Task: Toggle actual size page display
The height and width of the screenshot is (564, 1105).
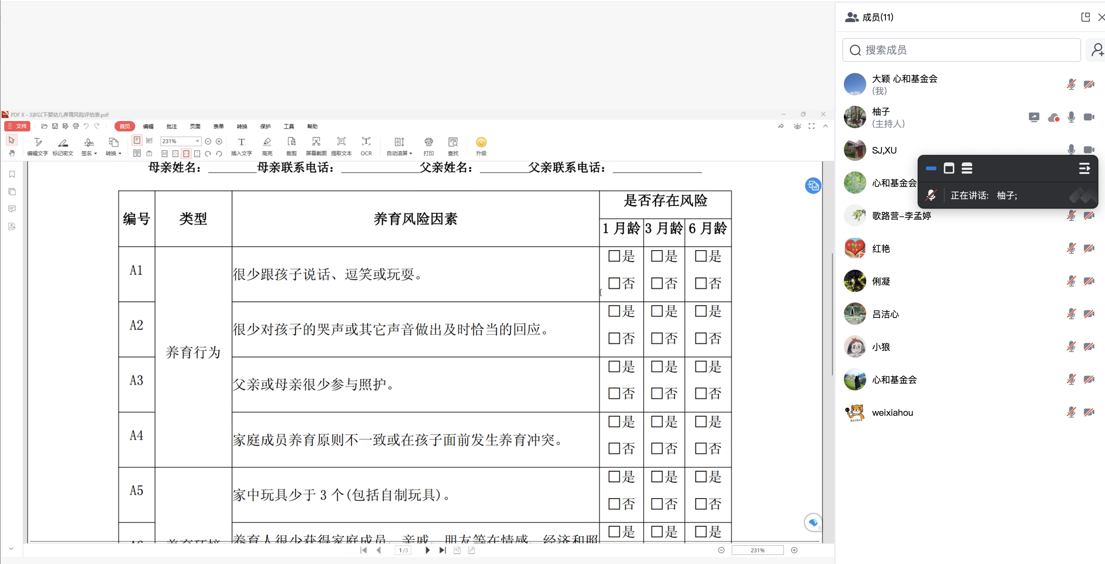Action: coord(164,153)
